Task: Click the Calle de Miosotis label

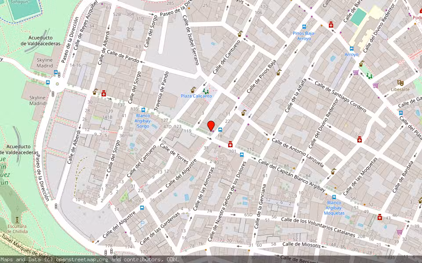Action: 302,245
